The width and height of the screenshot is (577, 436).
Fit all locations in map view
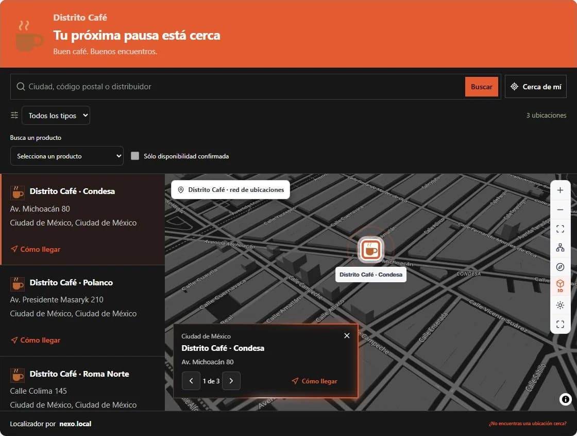560,229
